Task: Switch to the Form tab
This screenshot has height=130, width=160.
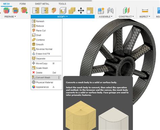Action: (23, 4)
